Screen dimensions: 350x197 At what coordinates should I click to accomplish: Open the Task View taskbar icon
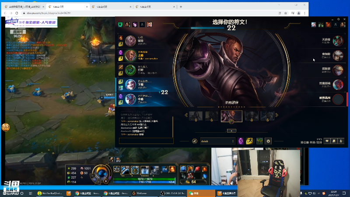pyautogui.click(x=30, y=193)
